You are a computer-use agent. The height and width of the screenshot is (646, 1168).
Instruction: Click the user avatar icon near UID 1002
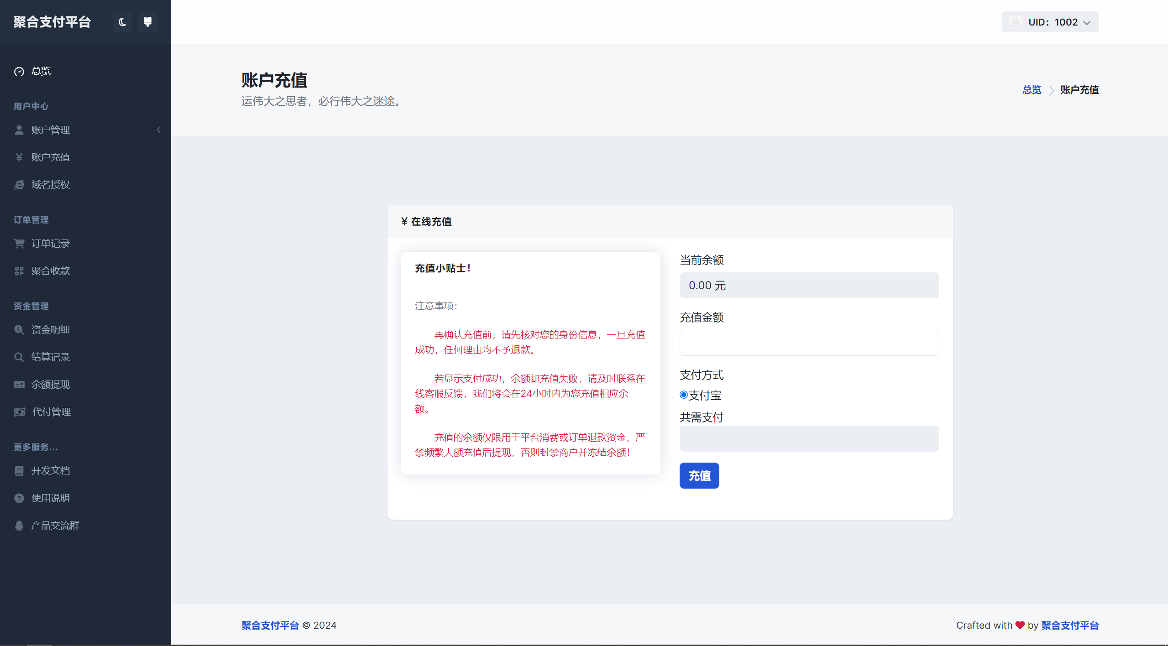pyautogui.click(x=1016, y=21)
